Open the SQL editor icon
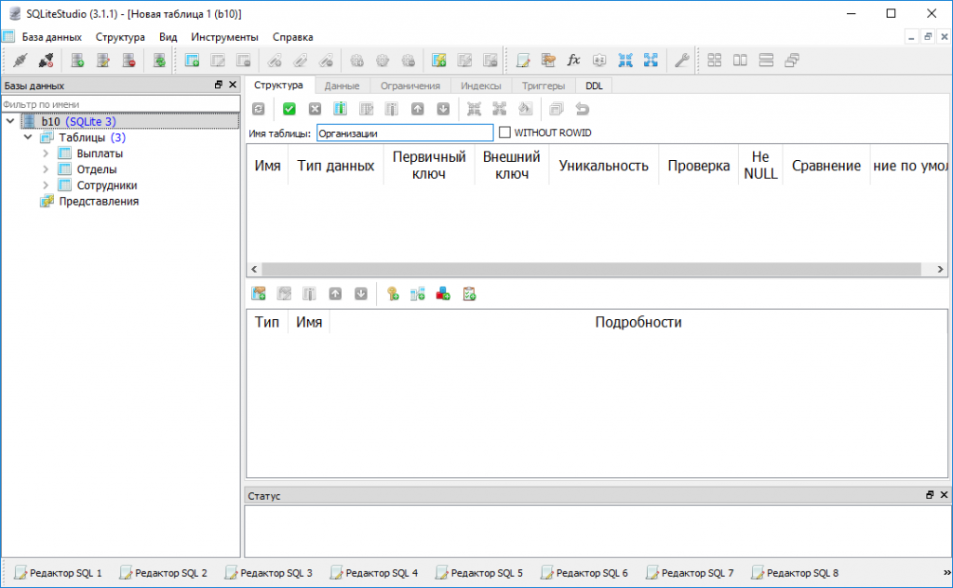 click(x=523, y=60)
